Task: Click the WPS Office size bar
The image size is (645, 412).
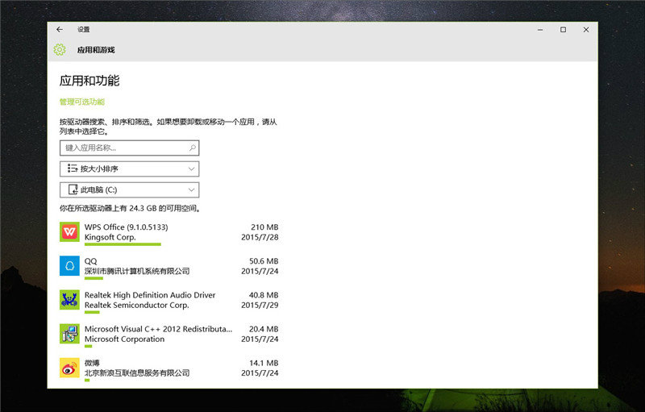Action: [123, 244]
